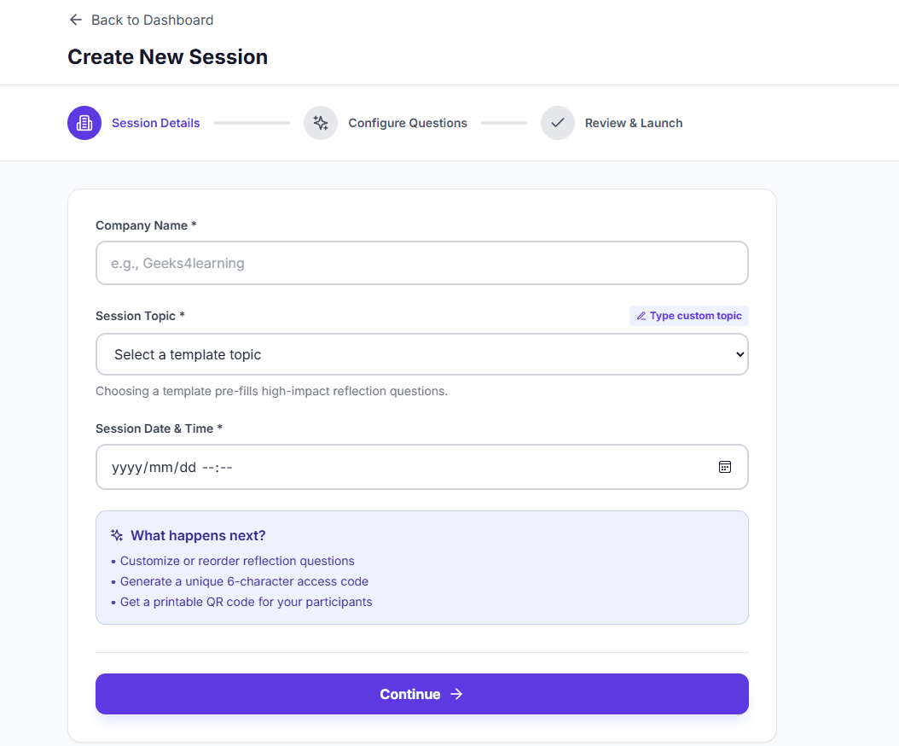The image size is (899, 746).
Task: Click the Configure Questions sparkle icon
Action: tap(321, 123)
